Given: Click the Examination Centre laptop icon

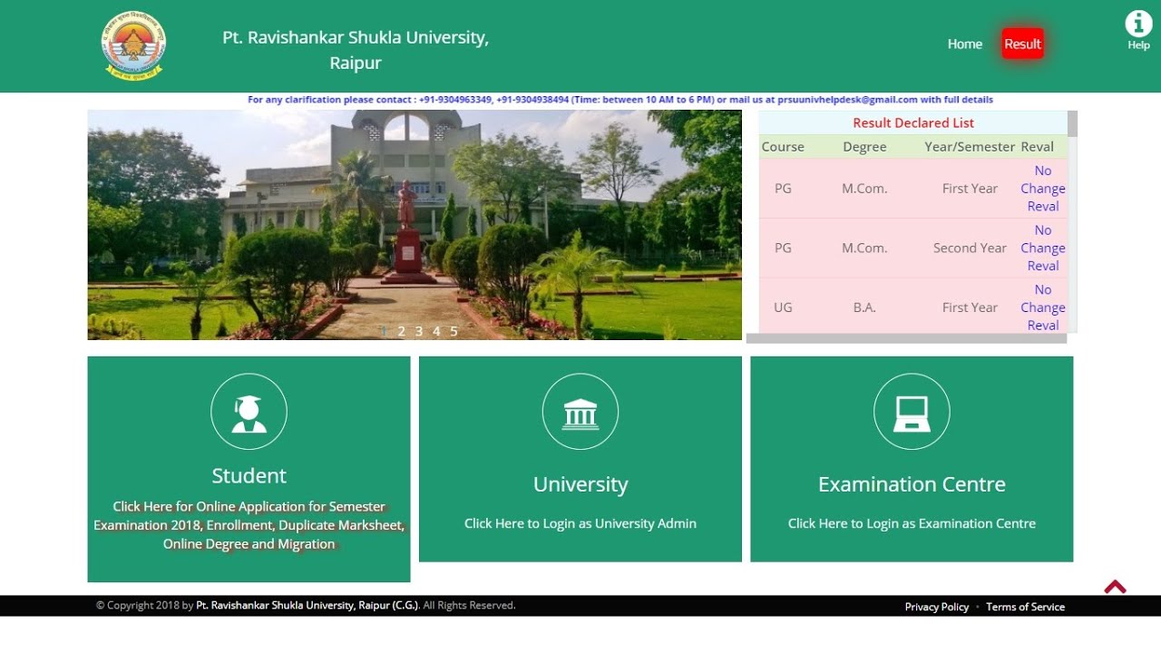Looking at the screenshot, I should (912, 412).
